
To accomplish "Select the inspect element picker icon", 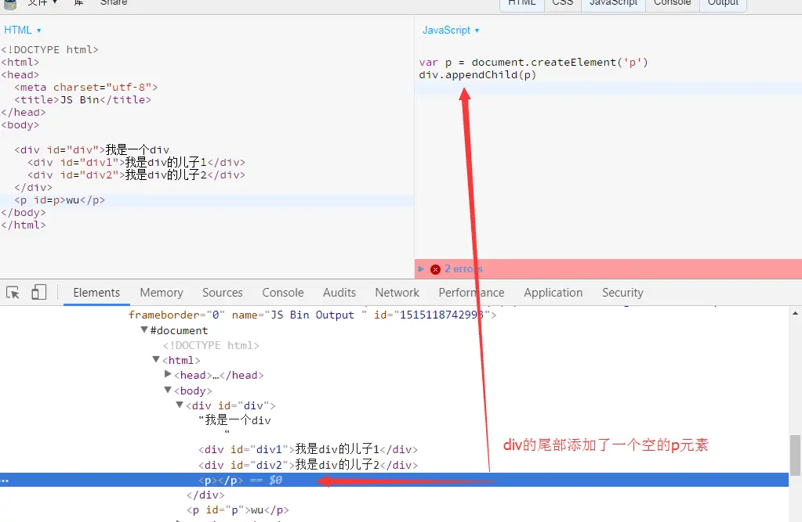I will [13, 293].
